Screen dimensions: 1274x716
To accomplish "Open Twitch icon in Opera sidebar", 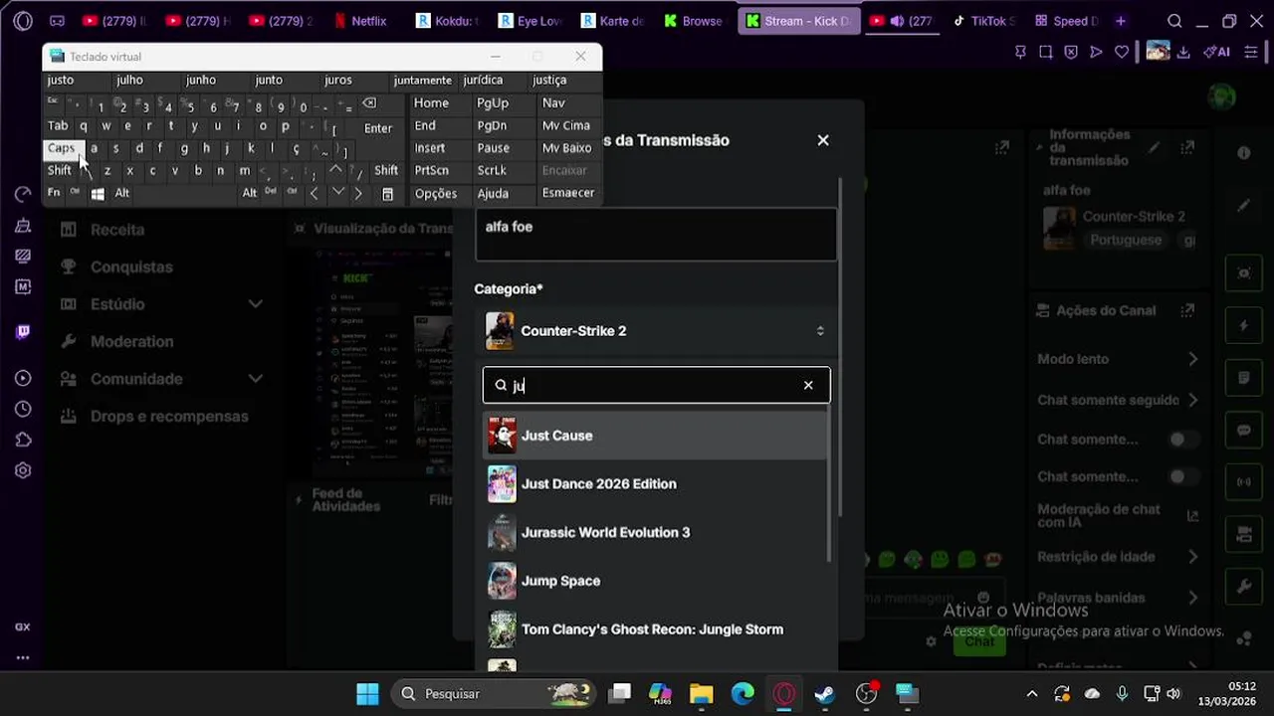I will click(x=23, y=332).
